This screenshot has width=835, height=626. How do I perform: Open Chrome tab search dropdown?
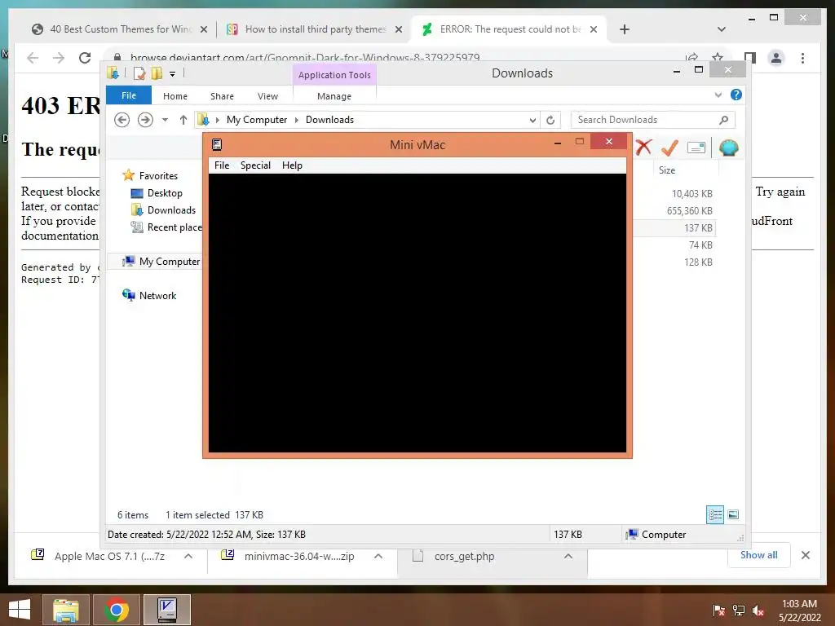coord(722,29)
